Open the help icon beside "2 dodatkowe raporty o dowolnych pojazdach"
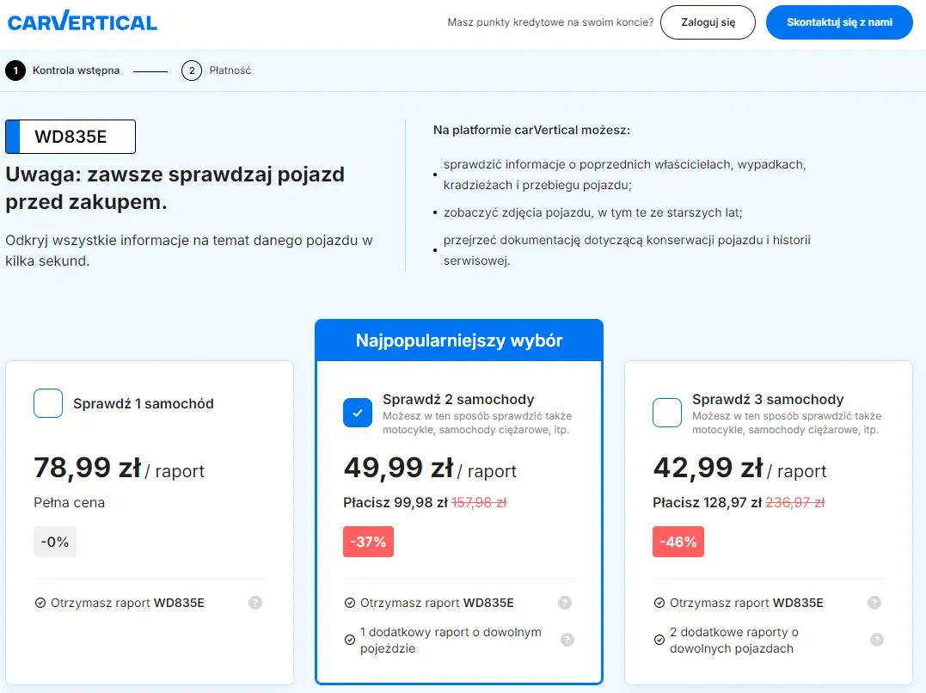This screenshot has width=926, height=693. click(x=876, y=640)
